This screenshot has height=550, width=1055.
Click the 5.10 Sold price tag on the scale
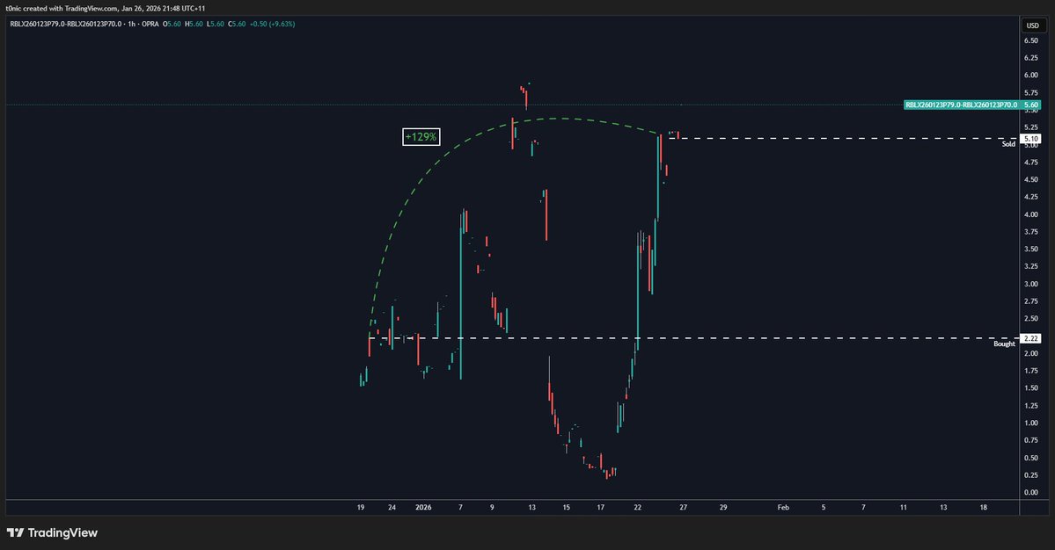[x=1029, y=138]
